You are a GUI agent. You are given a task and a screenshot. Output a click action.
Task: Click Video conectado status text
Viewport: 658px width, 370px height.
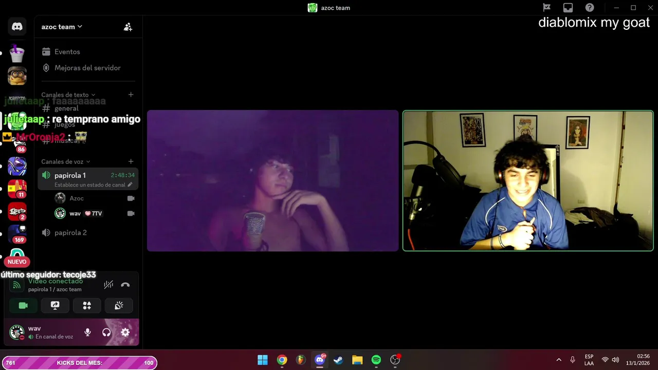tap(56, 281)
